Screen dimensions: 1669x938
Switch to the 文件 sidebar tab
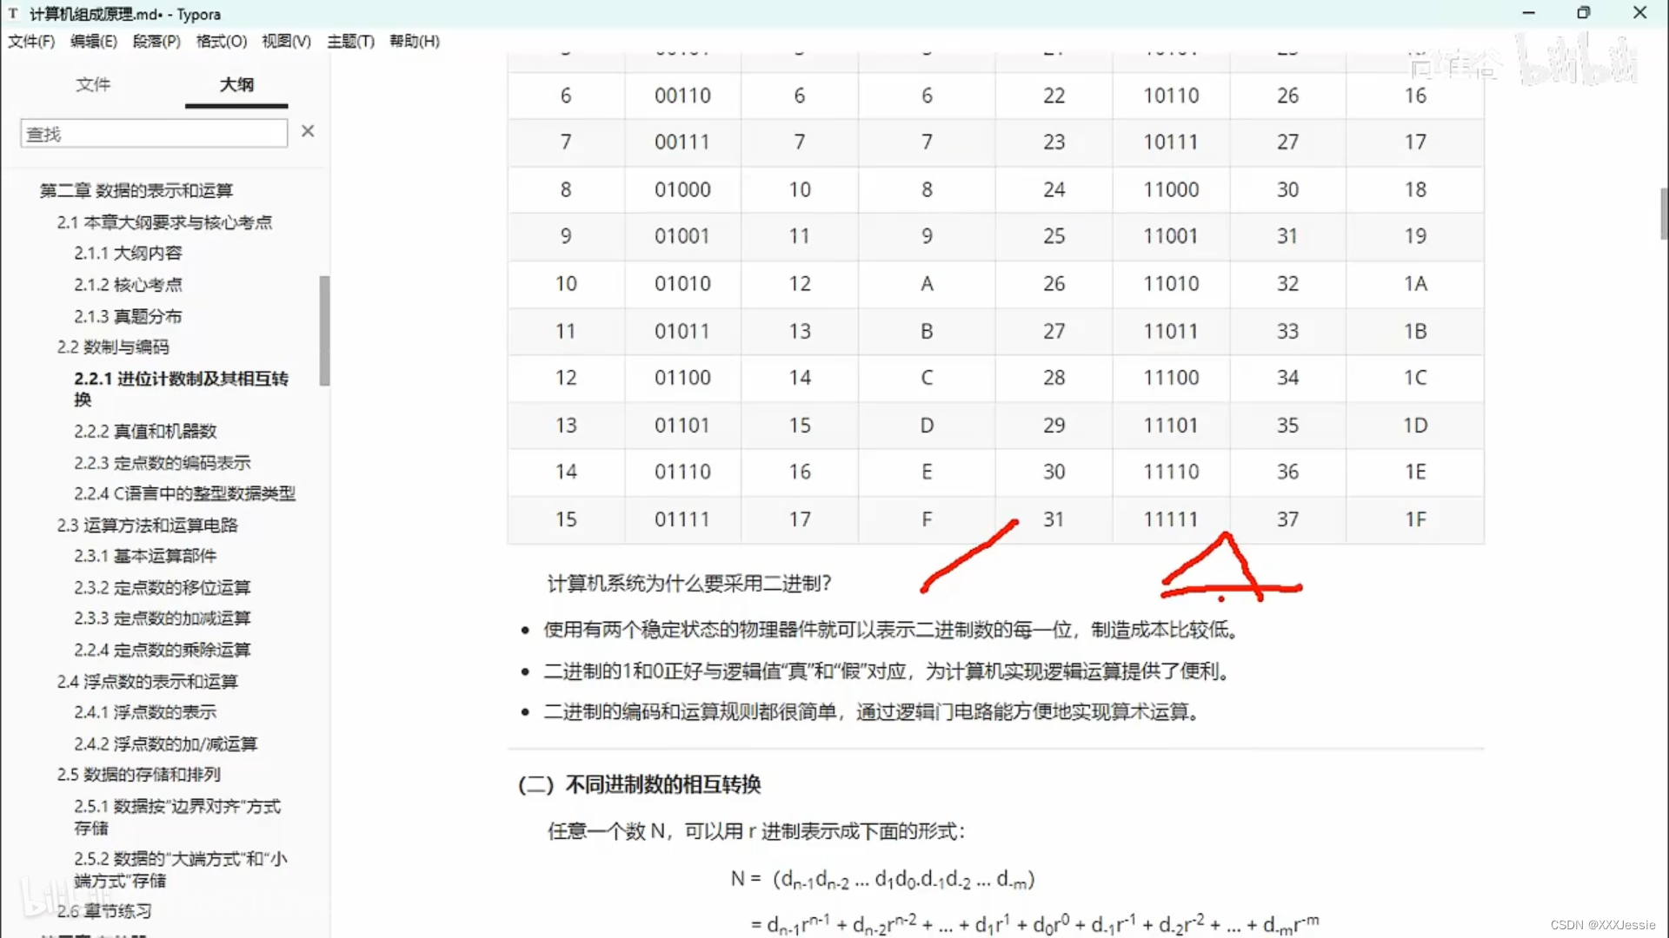tap(93, 84)
